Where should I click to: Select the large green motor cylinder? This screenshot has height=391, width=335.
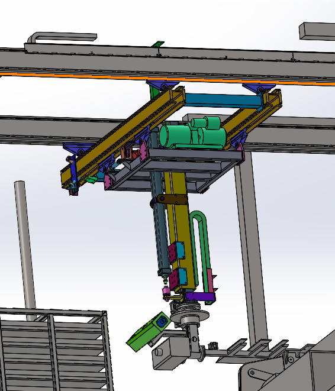tap(175, 136)
